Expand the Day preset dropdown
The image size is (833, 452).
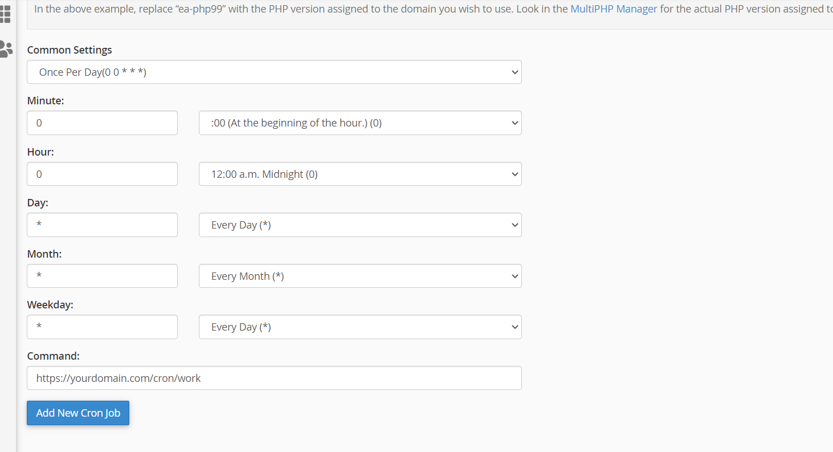click(x=360, y=225)
